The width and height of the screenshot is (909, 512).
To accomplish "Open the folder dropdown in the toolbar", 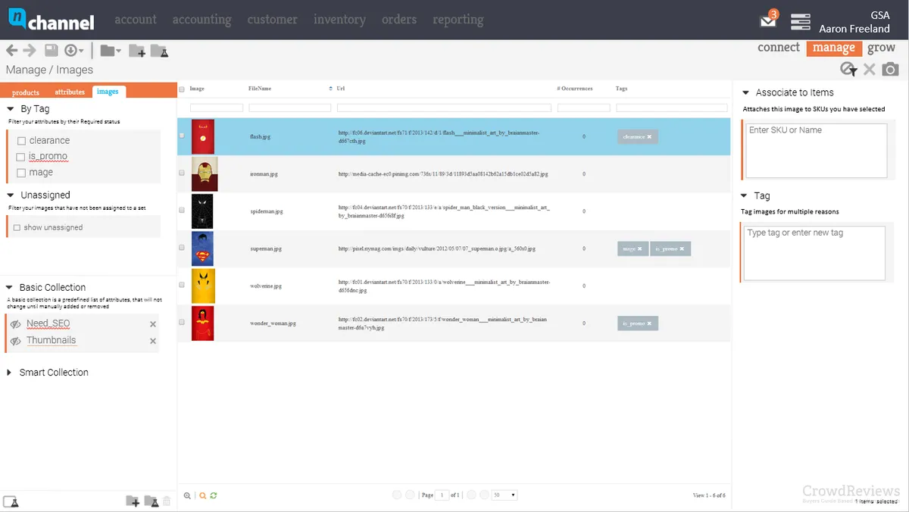I will pos(111,51).
